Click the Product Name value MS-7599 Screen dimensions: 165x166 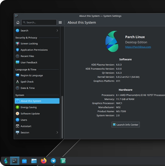[121, 111]
